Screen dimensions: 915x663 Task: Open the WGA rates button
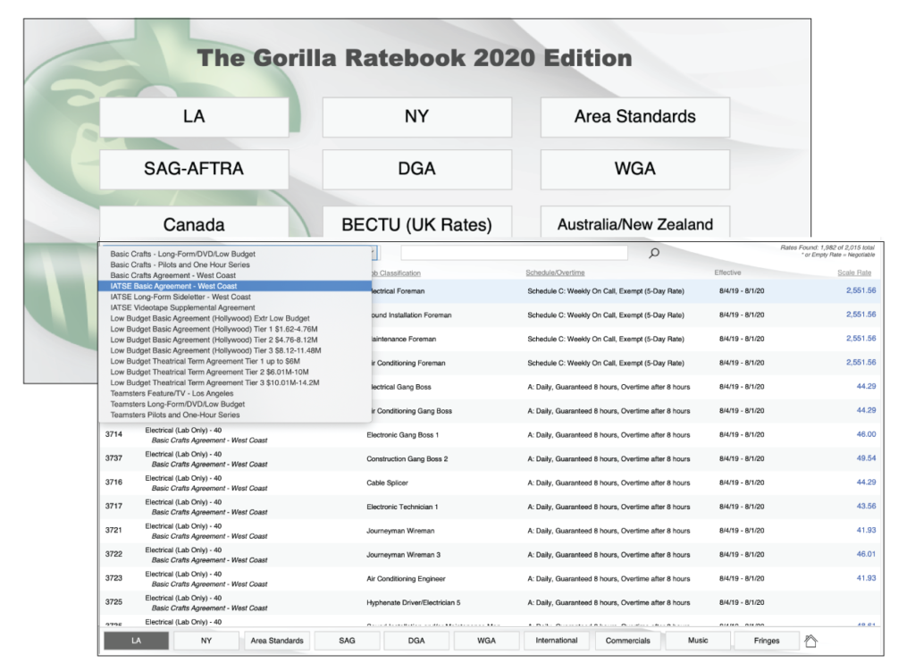pyautogui.click(x=635, y=169)
